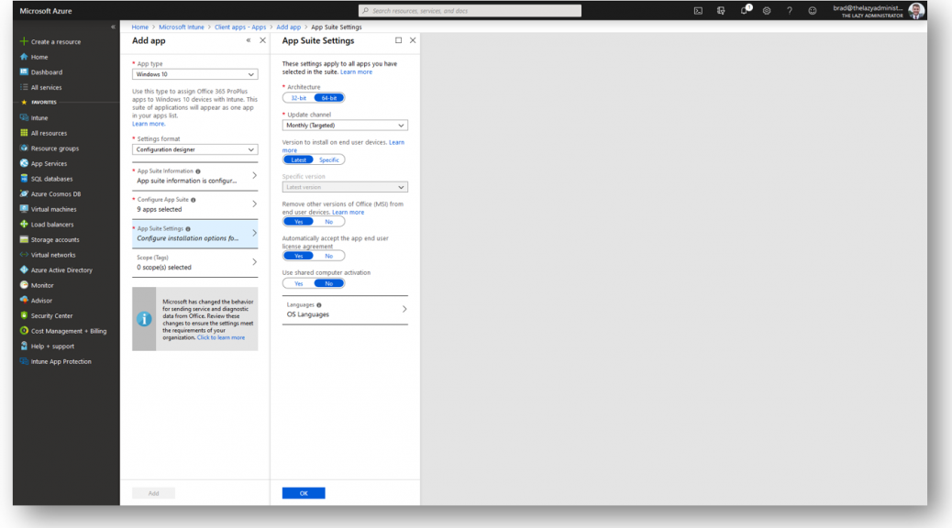
Task: Go to Microsoft Intune breadcrumb
Action: point(182,27)
